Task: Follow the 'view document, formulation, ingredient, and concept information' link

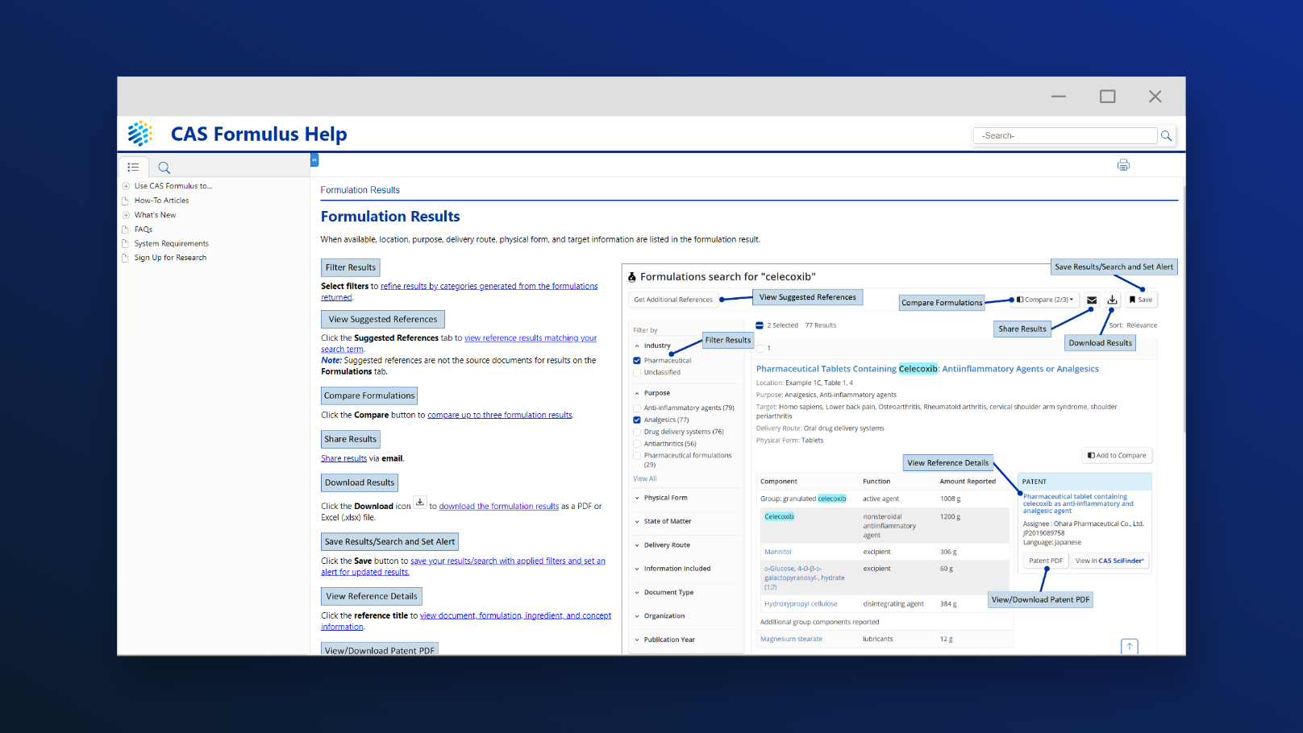Action: tap(515, 616)
